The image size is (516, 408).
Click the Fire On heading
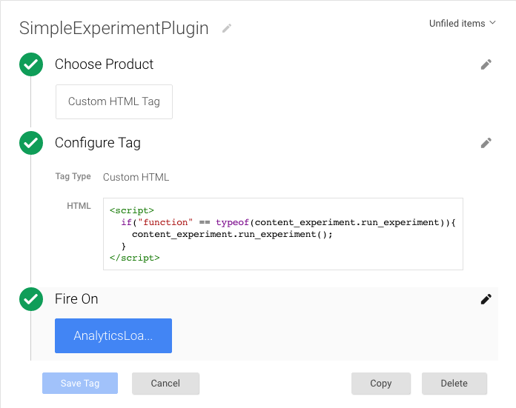tap(76, 299)
